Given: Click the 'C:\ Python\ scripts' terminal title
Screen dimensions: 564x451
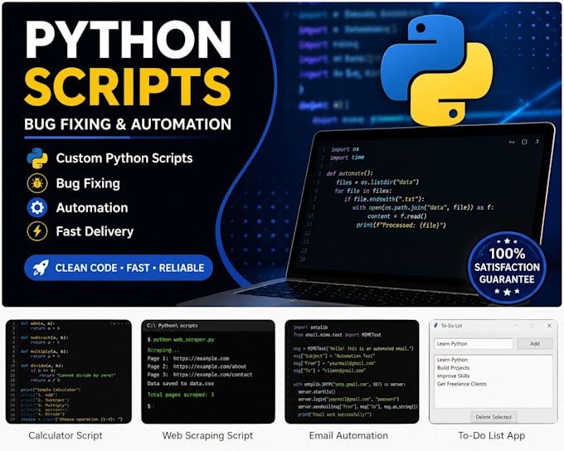Looking at the screenshot, I should pos(173,326).
